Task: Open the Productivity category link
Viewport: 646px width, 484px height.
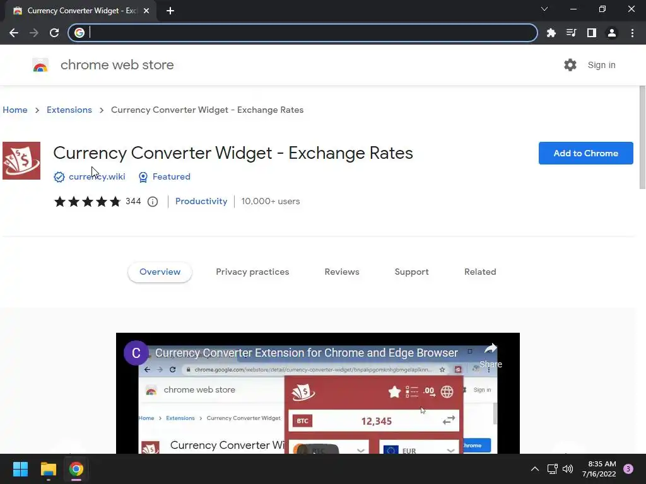Action: pos(201,201)
